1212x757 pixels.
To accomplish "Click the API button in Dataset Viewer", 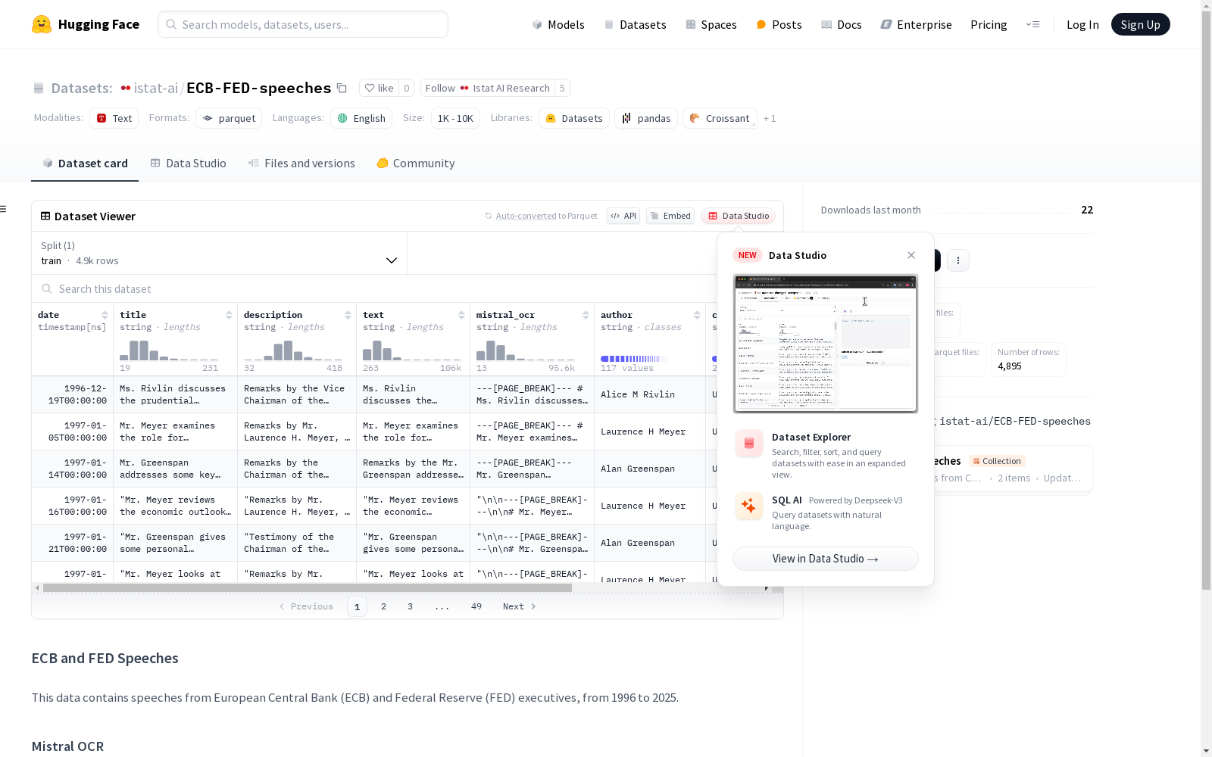I will tap(623, 216).
